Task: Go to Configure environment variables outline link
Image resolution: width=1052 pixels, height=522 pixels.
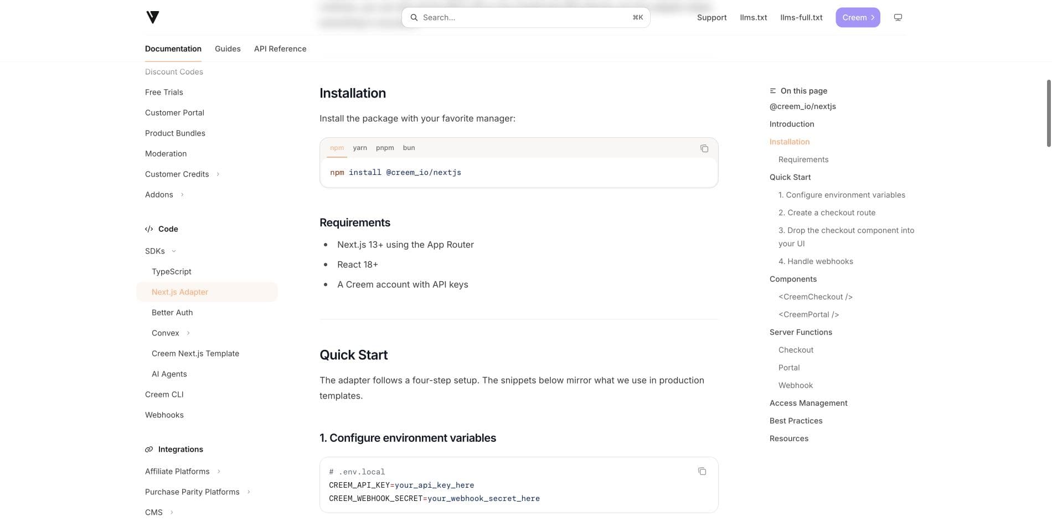Action: click(842, 195)
